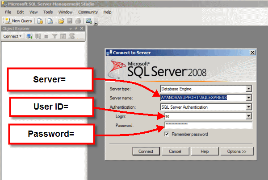The image size is (268, 180).
Task: Open the File menu
Action: 8,12
